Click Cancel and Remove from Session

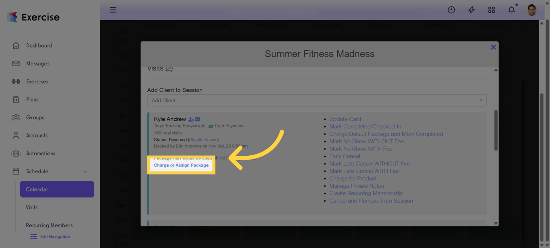pyautogui.click(x=371, y=201)
